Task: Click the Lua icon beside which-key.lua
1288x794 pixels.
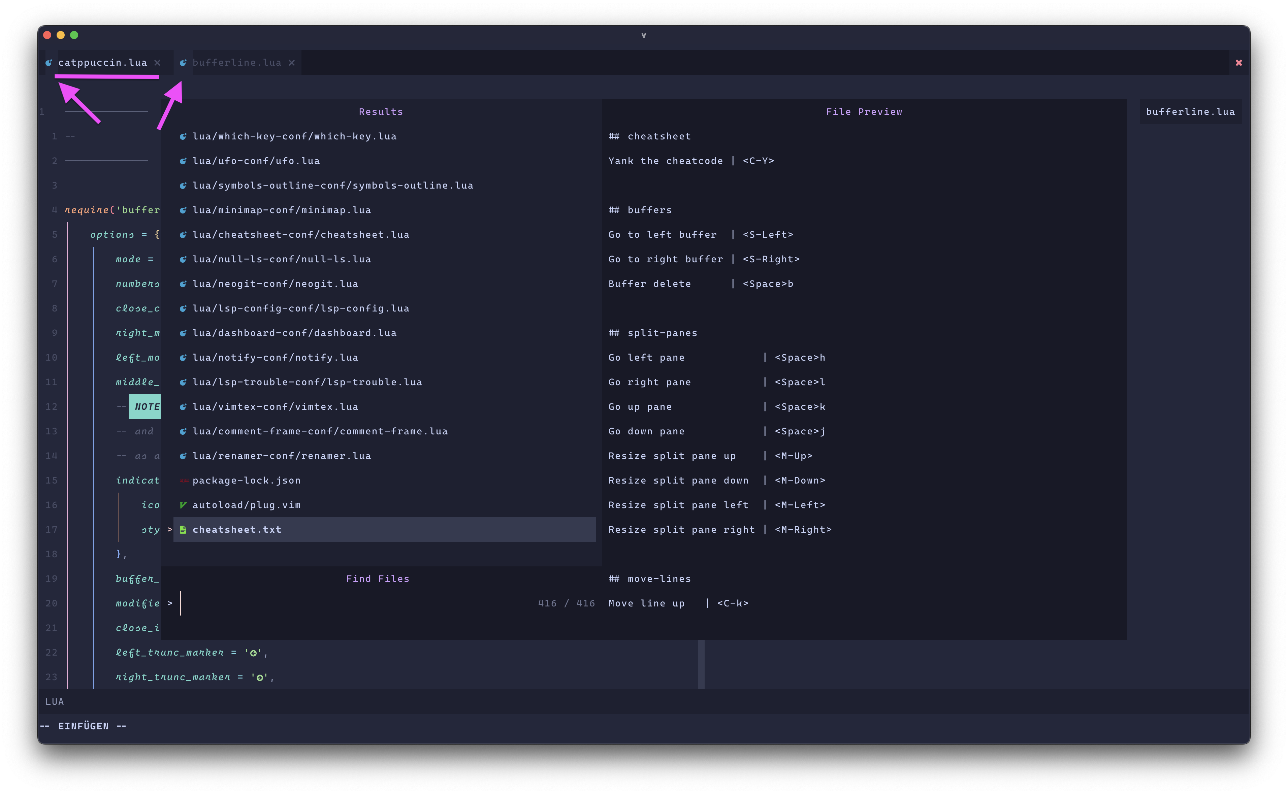Action: click(x=183, y=136)
